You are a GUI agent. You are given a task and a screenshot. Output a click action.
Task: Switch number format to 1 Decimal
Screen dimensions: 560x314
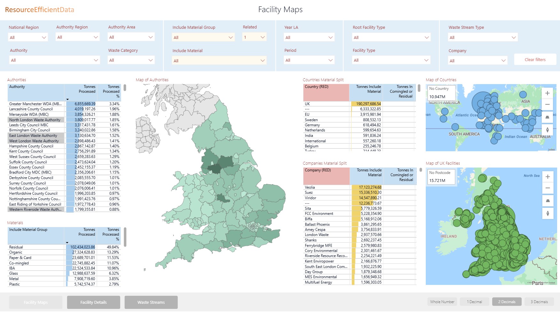point(474,302)
